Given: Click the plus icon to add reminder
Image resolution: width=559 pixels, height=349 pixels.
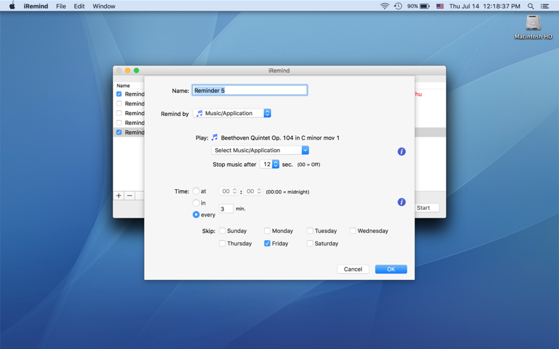Looking at the screenshot, I should [x=119, y=195].
